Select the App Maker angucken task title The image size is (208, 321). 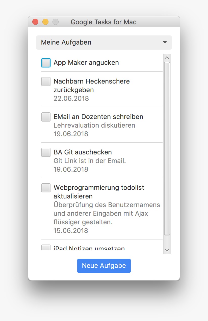click(86, 63)
